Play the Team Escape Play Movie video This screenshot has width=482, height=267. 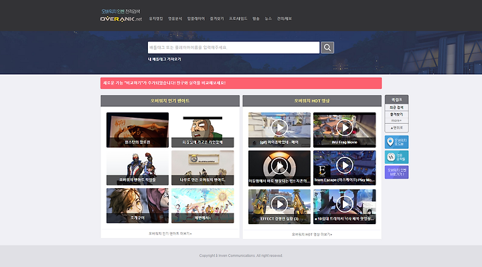pyautogui.click(x=344, y=168)
